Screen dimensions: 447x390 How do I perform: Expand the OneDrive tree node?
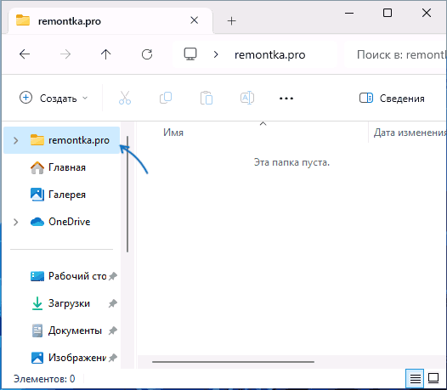point(16,222)
